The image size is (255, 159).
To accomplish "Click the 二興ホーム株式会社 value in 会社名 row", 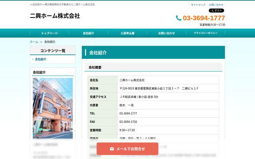I will pyautogui.click(x=132, y=80).
